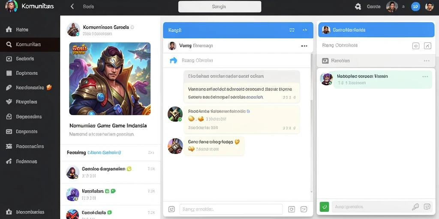Open the first community list item with 10K

[110, 172]
